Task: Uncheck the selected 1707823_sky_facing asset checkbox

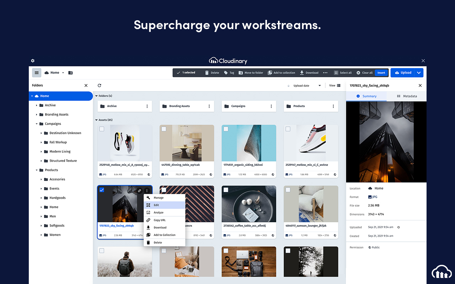Action: pyautogui.click(x=102, y=190)
